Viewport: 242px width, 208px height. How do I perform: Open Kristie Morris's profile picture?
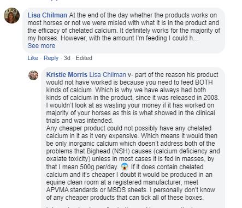coord(33,75)
